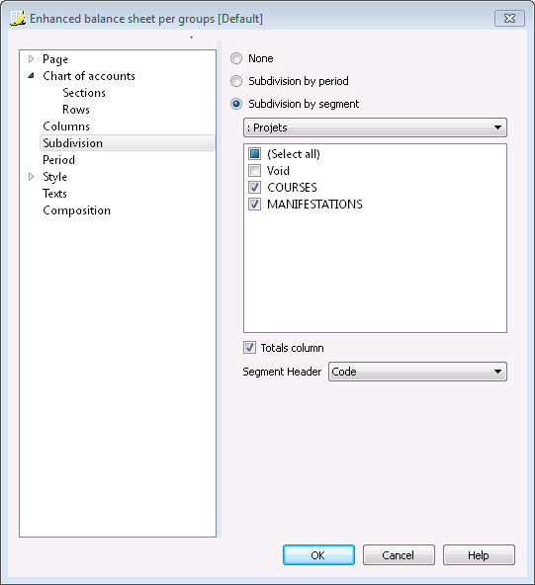The height and width of the screenshot is (585, 535).
Task: Expand the Page tree node
Action: pyautogui.click(x=32, y=59)
